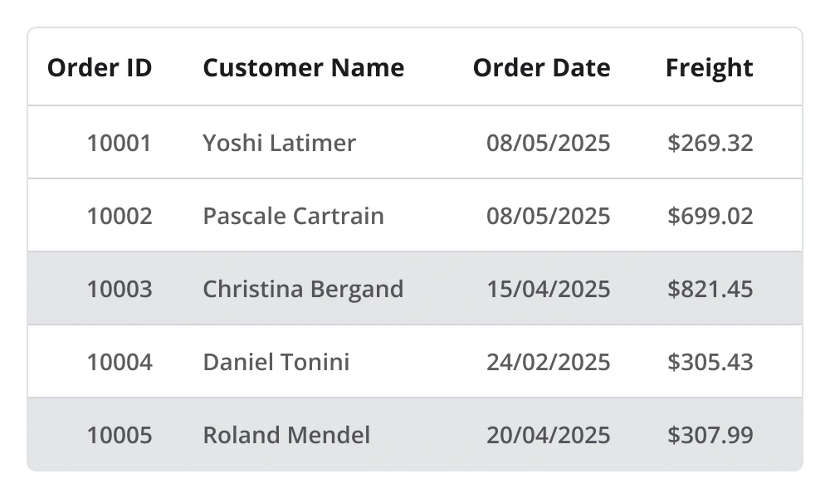Select the Freight column header
Screen dimensions: 830x498
[709, 68]
